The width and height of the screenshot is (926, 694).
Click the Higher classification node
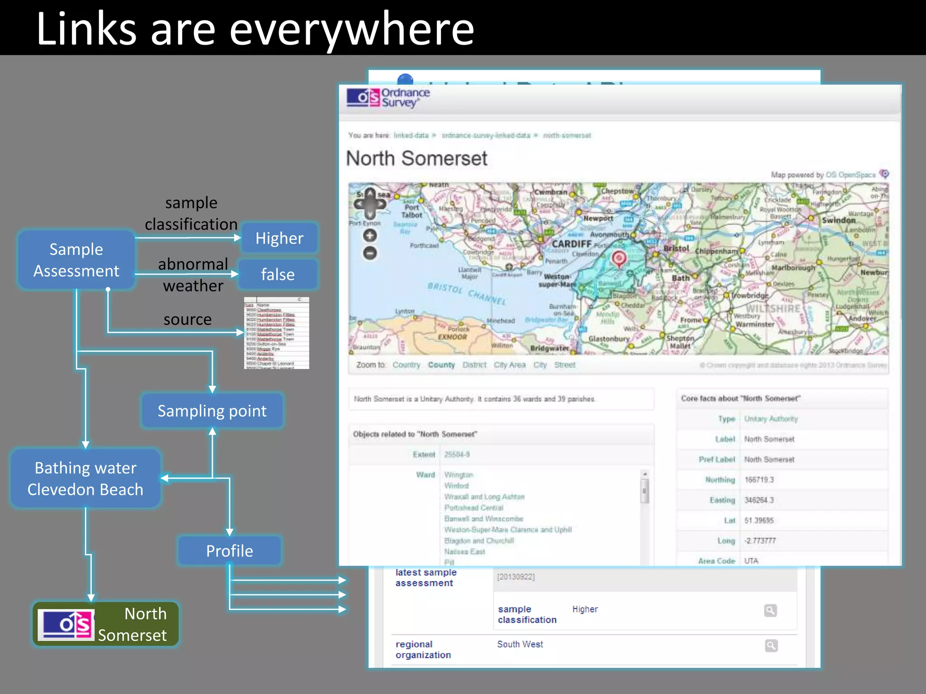tap(279, 238)
